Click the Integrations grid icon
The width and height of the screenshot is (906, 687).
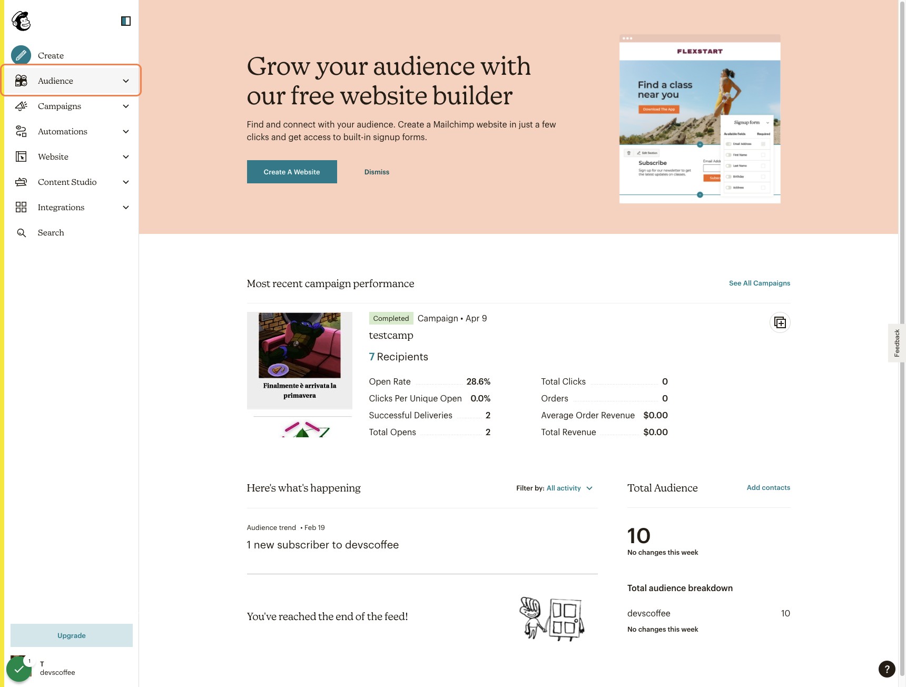pyautogui.click(x=21, y=207)
